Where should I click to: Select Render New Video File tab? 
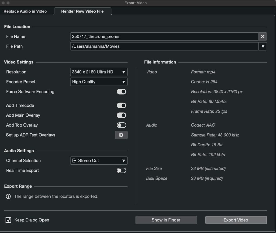(82, 11)
